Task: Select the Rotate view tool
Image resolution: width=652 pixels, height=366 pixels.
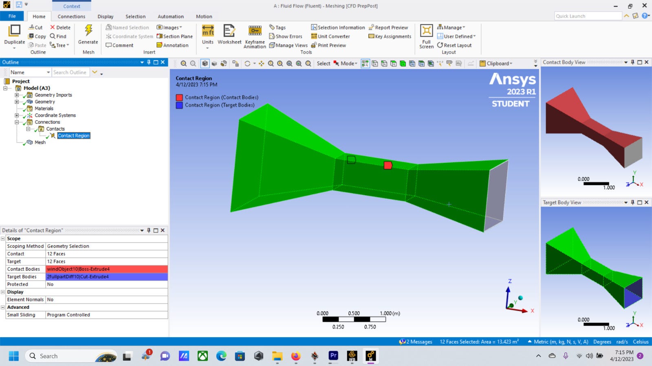Action: point(247,63)
